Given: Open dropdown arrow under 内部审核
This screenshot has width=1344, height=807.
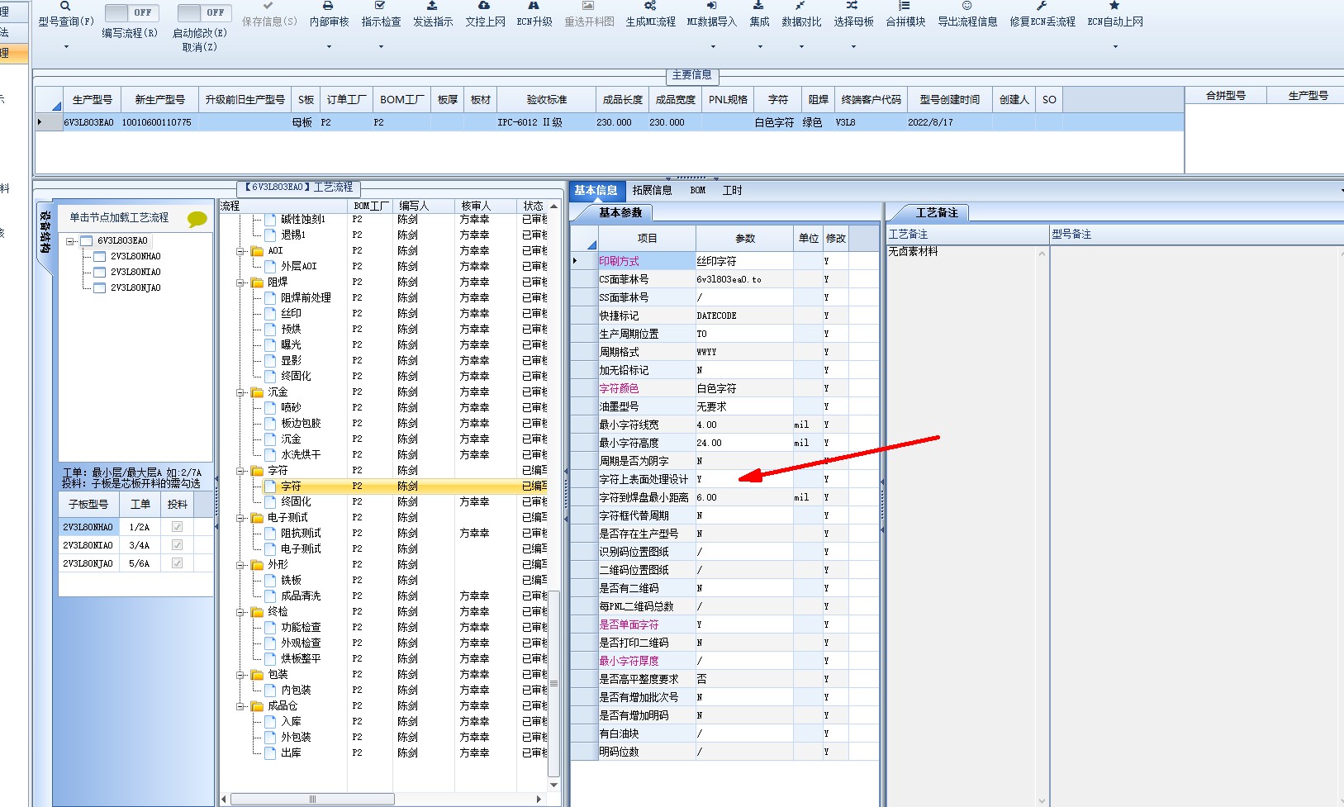Looking at the screenshot, I should (x=329, y=47).
